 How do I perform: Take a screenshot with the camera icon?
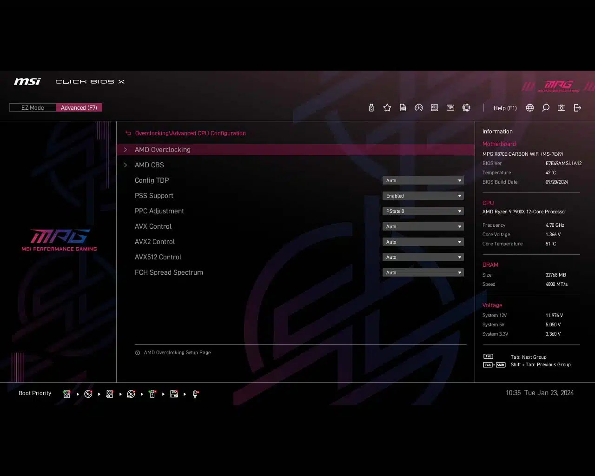562,108
